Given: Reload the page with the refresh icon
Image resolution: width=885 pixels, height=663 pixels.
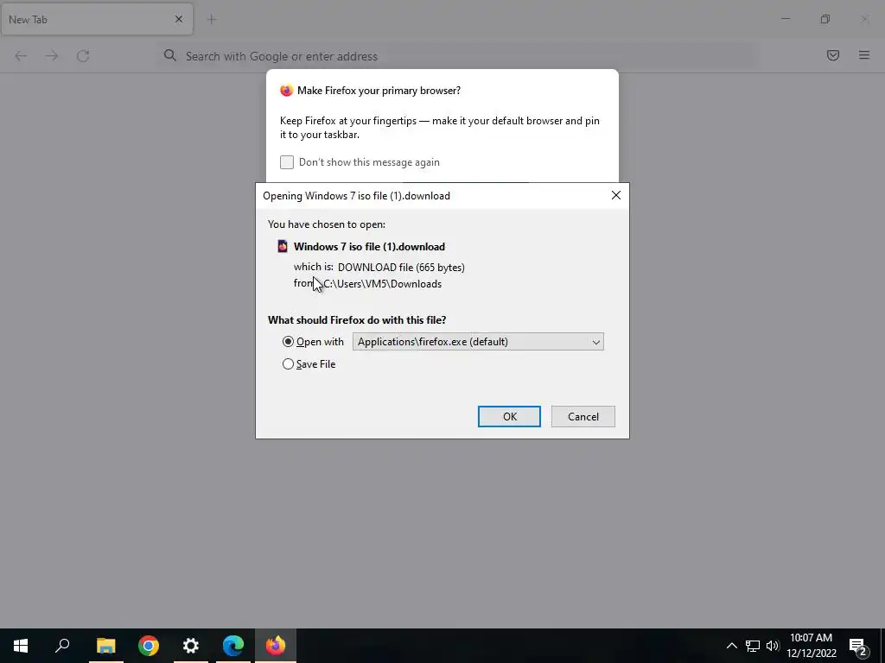Looking at the screenshot, I should point(83,56).
